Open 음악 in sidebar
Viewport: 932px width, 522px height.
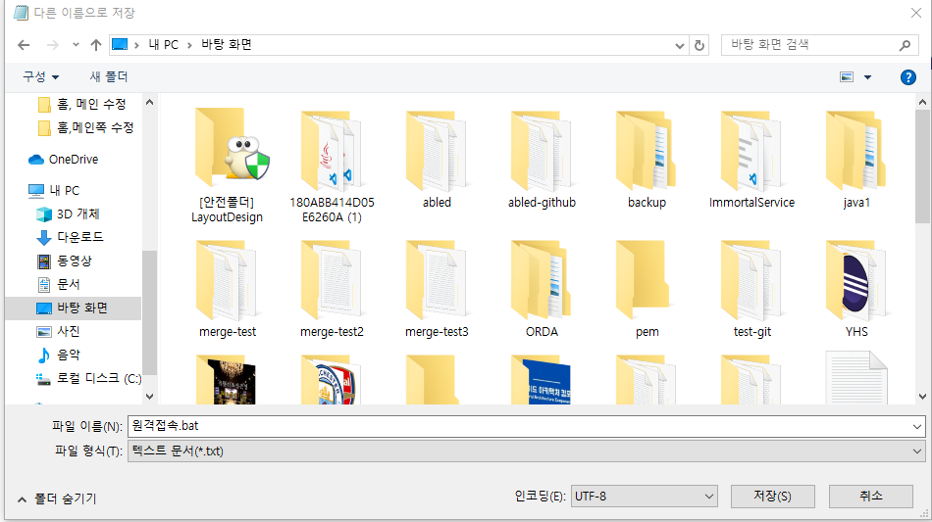click(59, 355)
